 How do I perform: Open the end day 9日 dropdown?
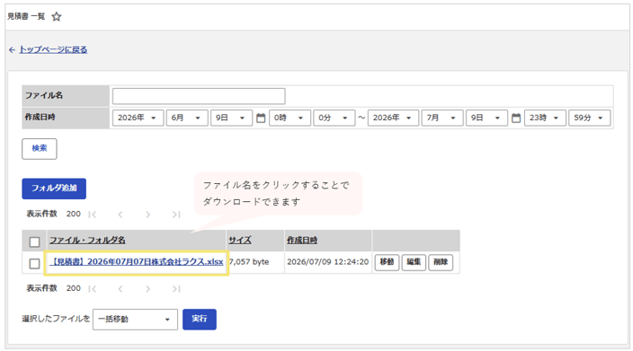(x=486, y=118)
